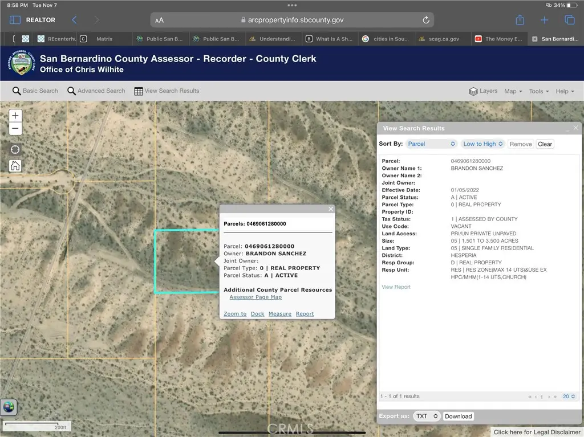This screenshot has width=584, height=437.
Task: Open a new Safari tab with plus
Action: (x=544, y=20)
